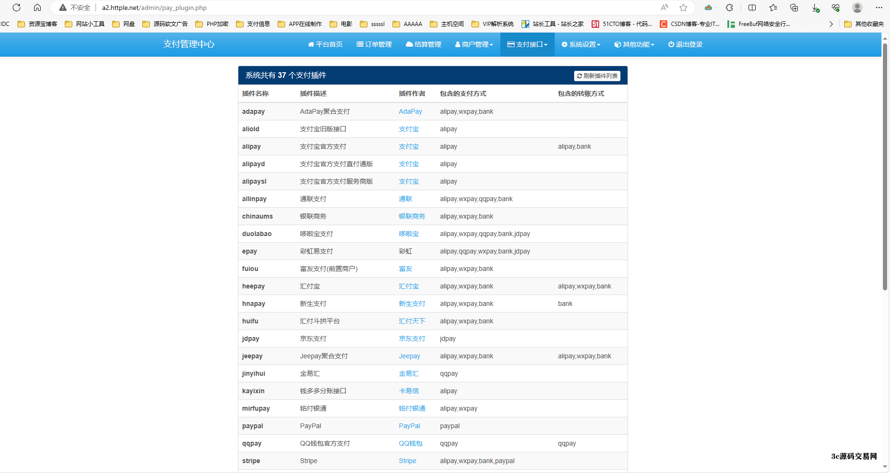This screenshot has width=890, height=473.
Task: Open the downloads icon
Action: click(x=815, y=8)
